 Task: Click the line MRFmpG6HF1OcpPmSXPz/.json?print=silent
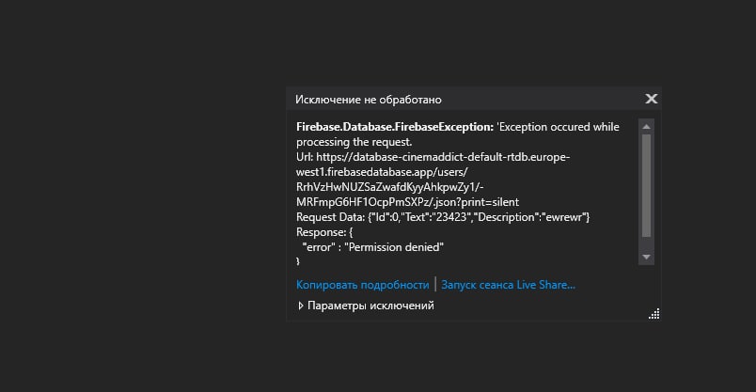point(407,202)
